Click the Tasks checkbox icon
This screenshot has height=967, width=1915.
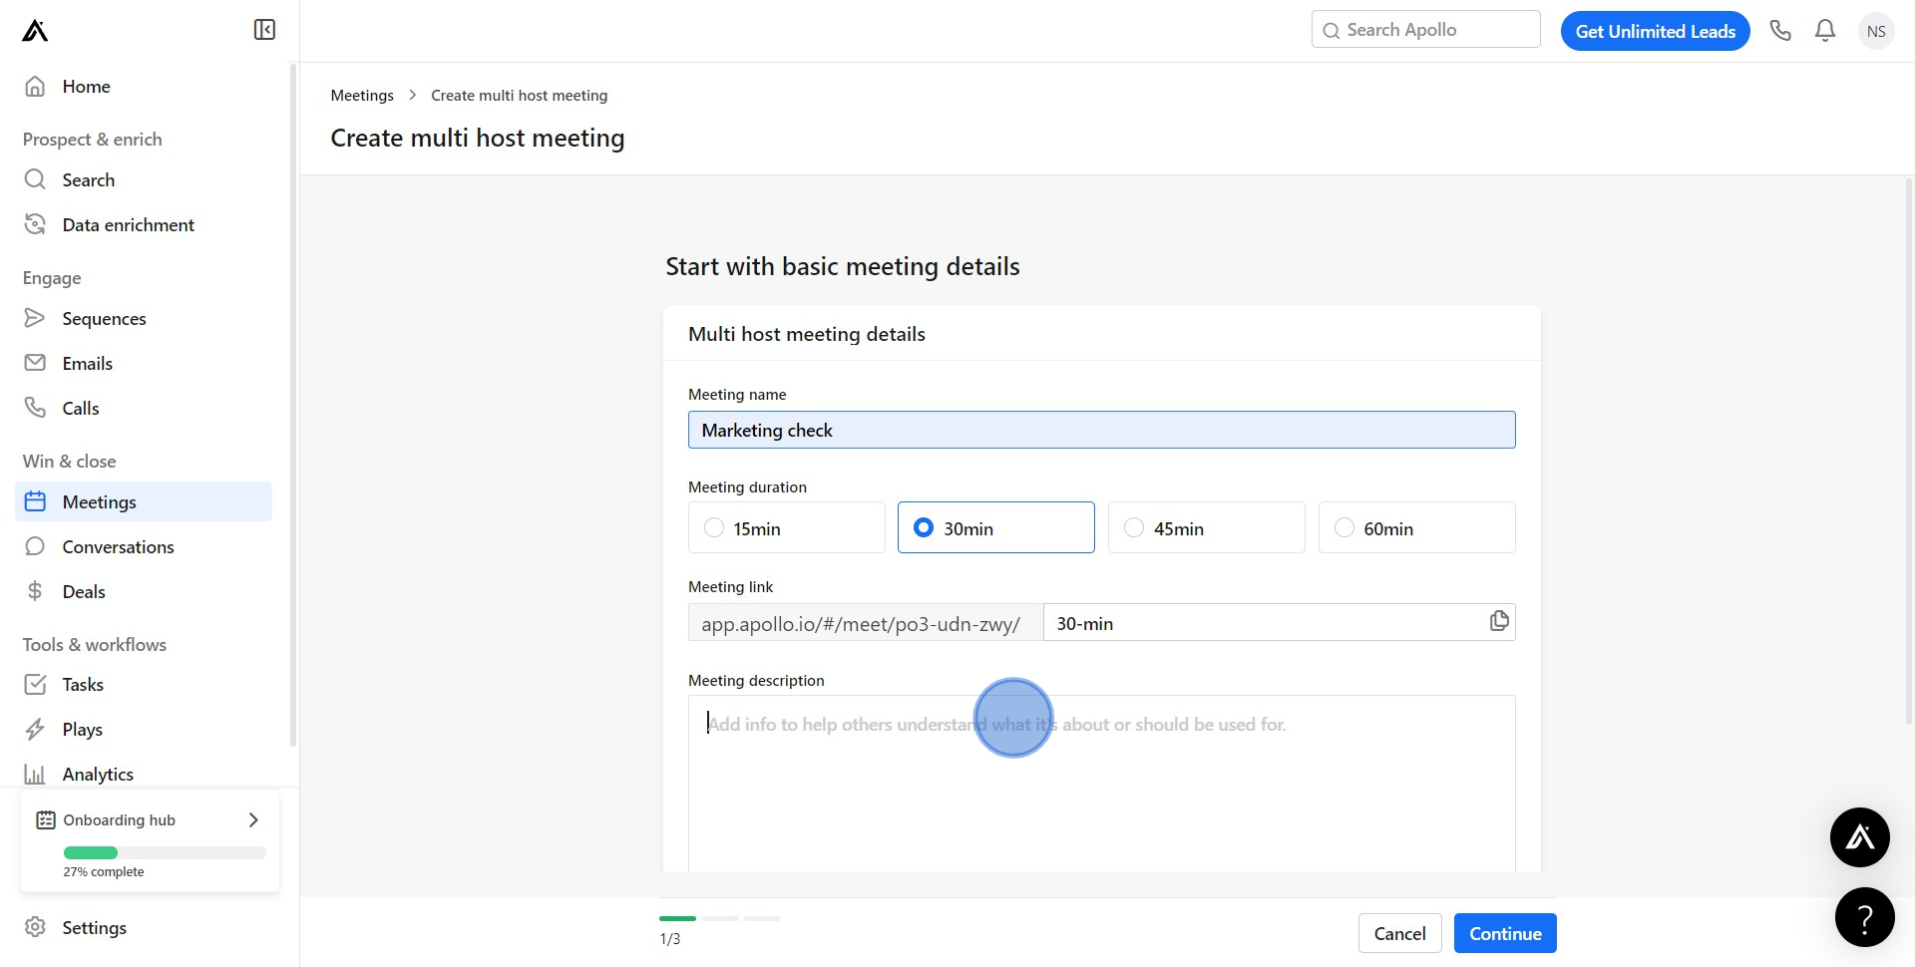pos(35,684)
